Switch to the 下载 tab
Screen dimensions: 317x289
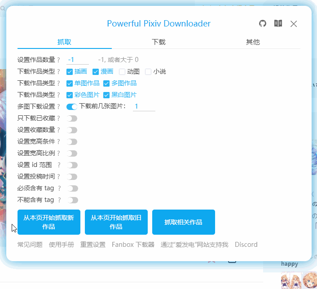[158, 42]
